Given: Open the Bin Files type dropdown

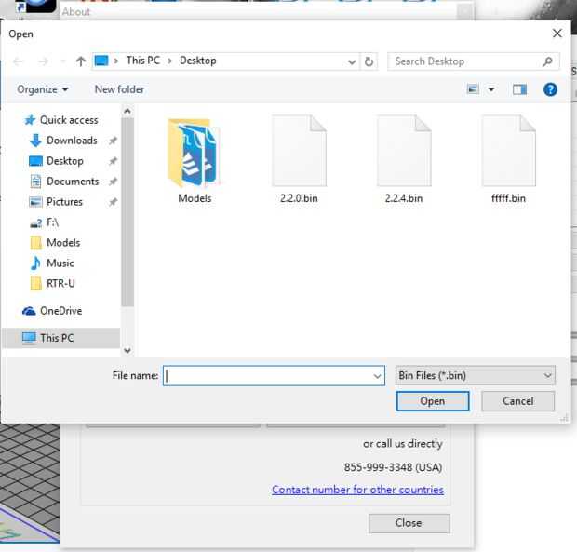Looking at the screenshot, I should 475,375.
